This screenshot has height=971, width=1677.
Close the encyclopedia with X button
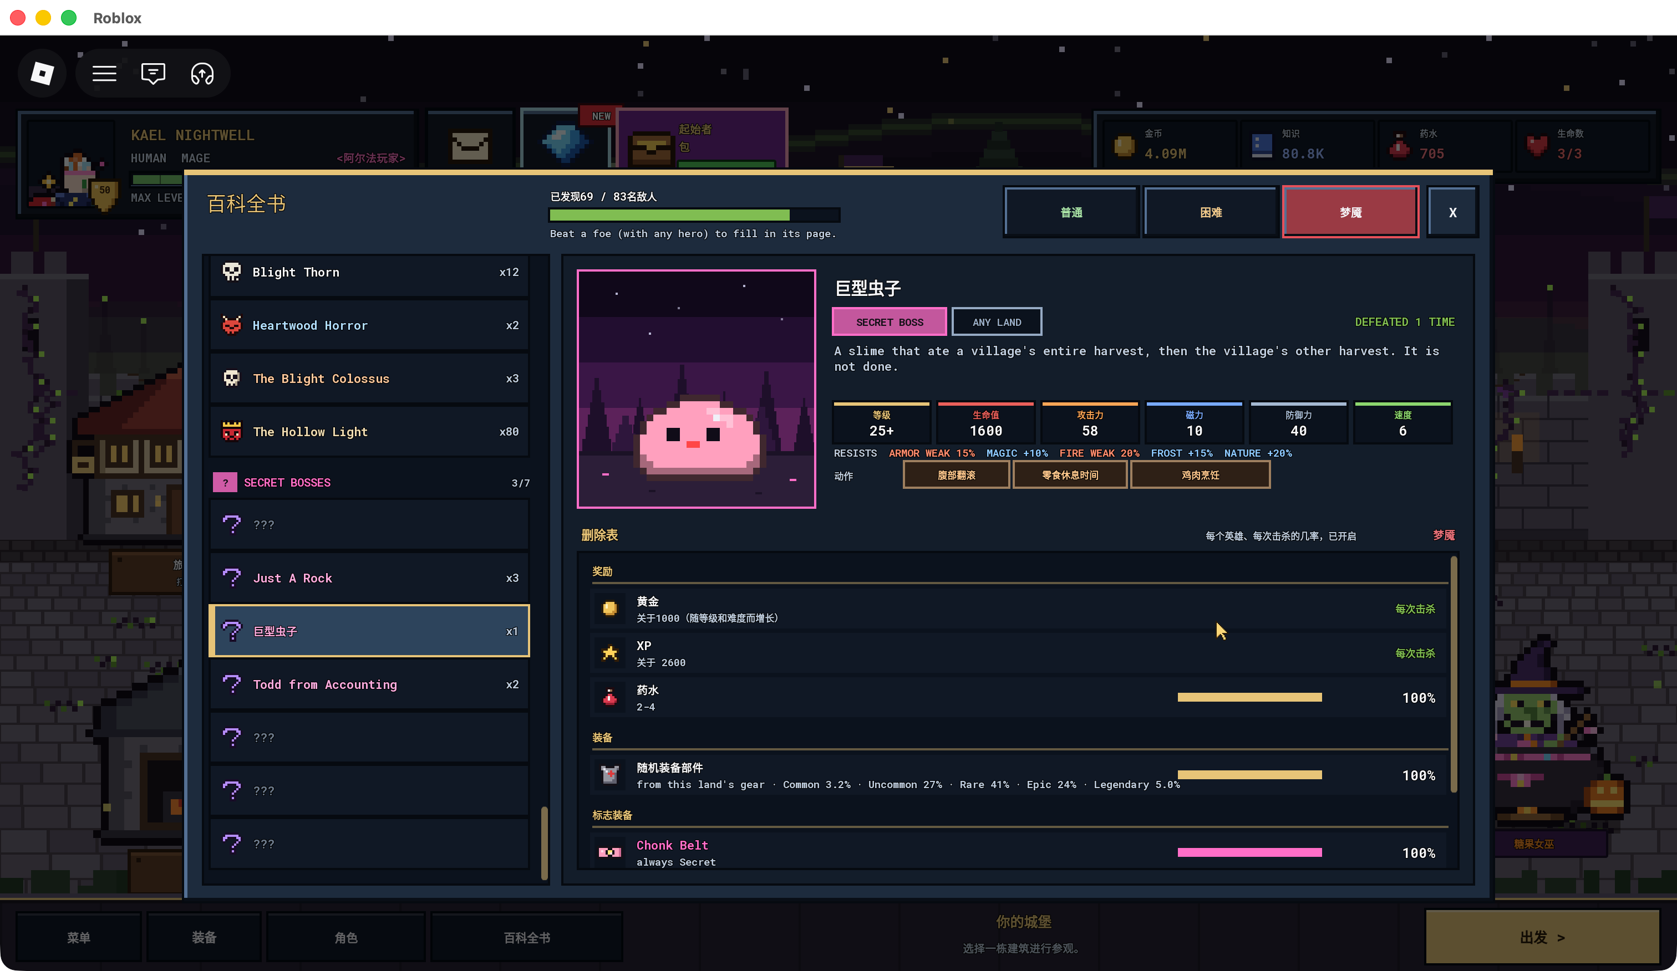click(x=1453, y=212)
